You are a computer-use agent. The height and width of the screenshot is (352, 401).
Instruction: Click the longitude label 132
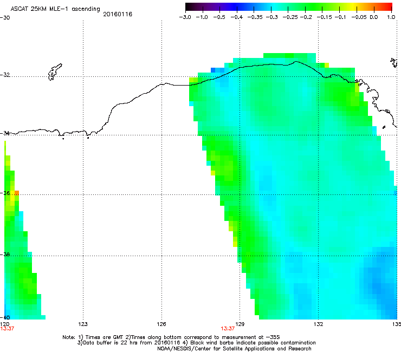pyautogui.click(x=319, y=324)
